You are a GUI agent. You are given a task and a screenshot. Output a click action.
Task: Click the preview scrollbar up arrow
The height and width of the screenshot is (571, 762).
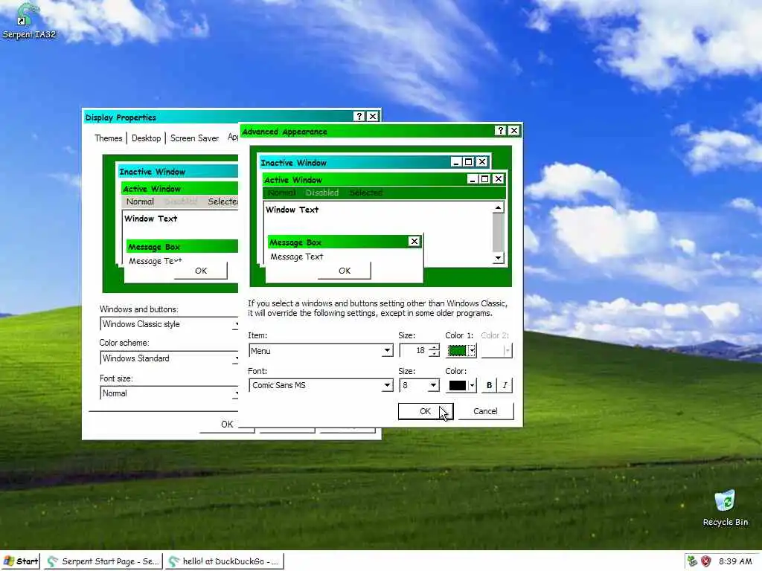click(x=498, y=208)
